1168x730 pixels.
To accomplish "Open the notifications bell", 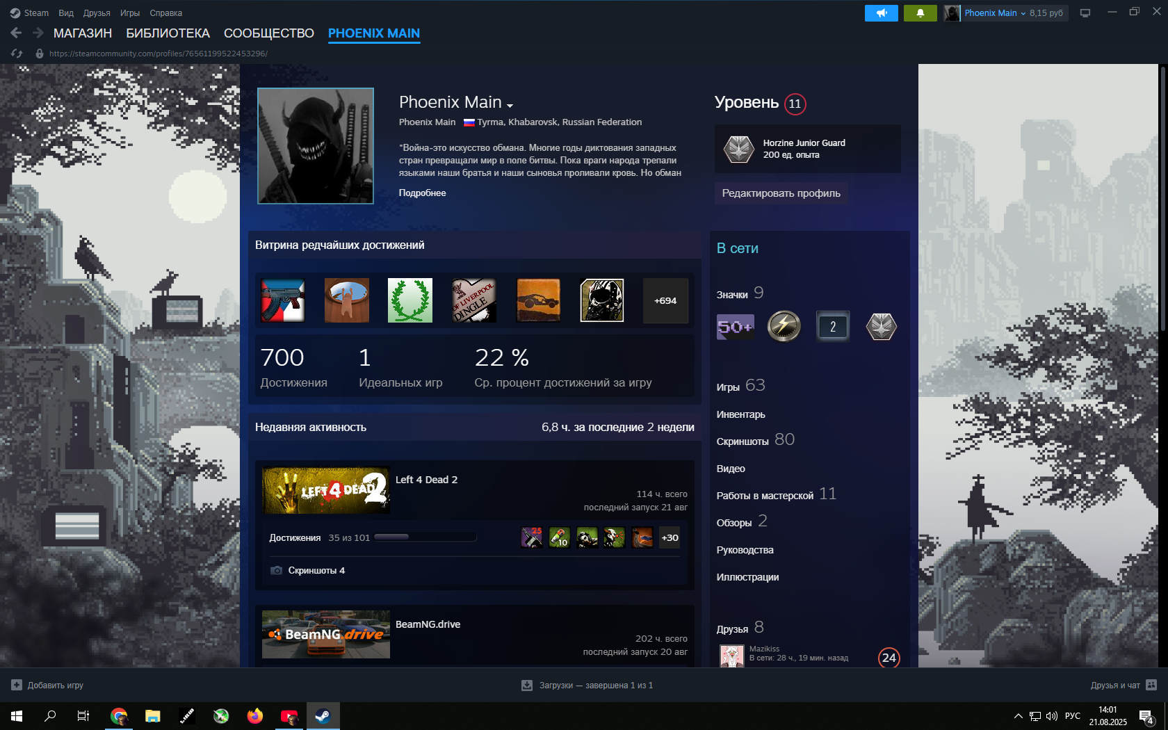I will [920, 13].
